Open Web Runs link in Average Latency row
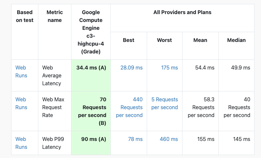The width and height of the screenshot is (261, 158). pyautogui.click(x=21, y=71)
